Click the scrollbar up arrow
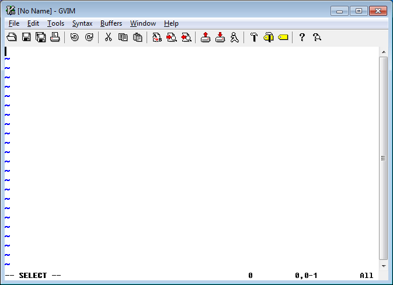393x285 pixels. coord(384,52)
